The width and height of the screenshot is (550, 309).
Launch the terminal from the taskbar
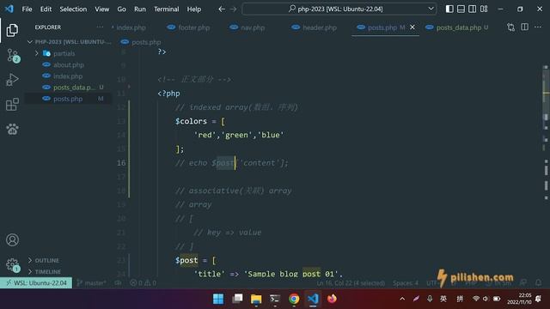coord(275,299)
